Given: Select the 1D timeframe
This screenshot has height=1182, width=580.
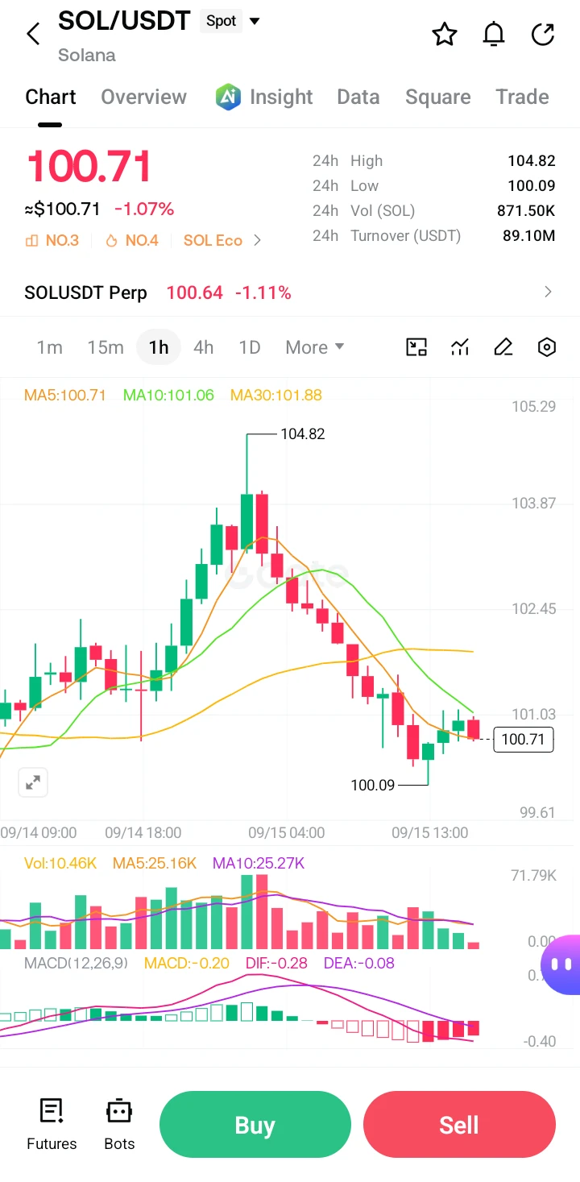Looking at the screenshot, I should pyautogui.click(x=250, y=347).
